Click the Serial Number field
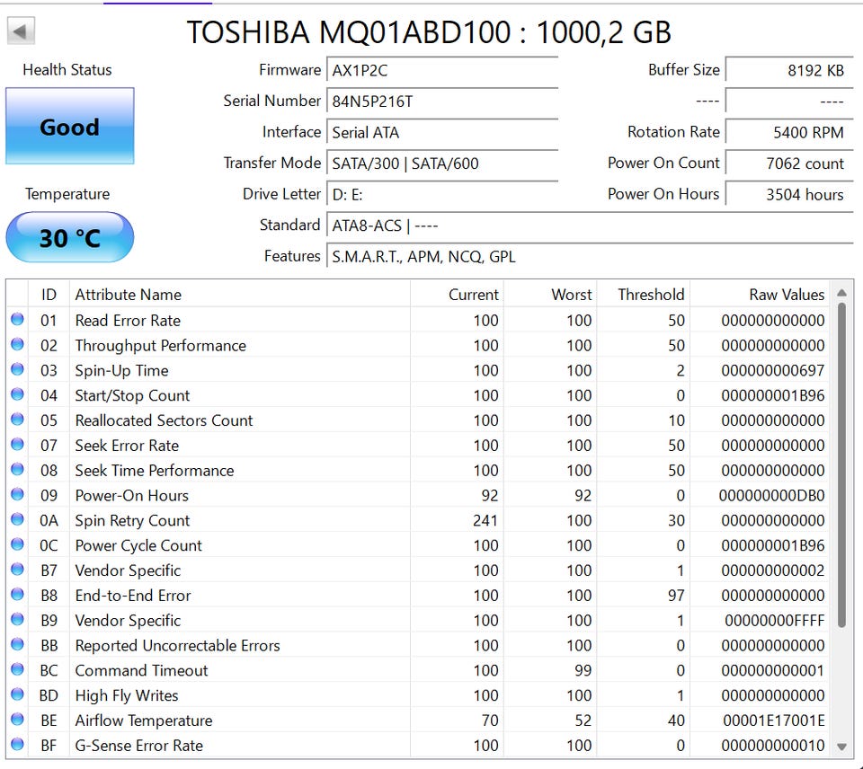Screen dimensions: 863x769 [442, 102]
